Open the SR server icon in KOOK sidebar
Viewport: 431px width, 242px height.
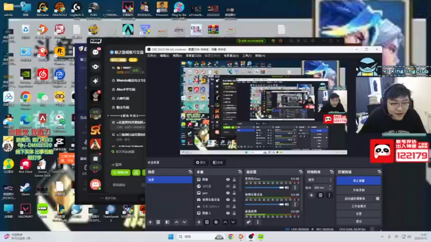click(x=96, y=130)
